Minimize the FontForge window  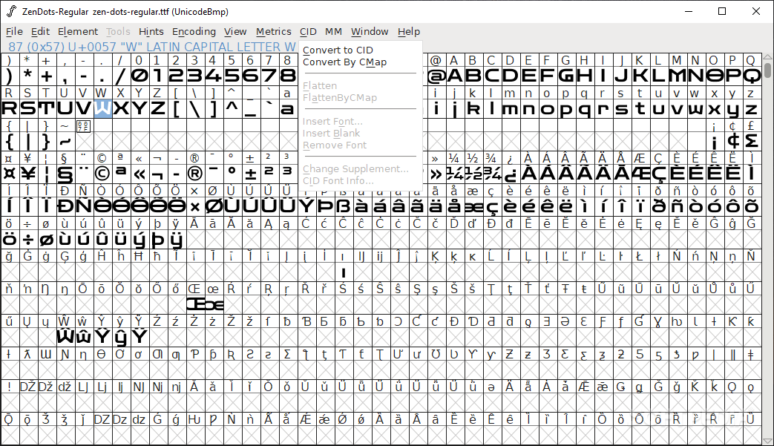[x=689, y=11]
